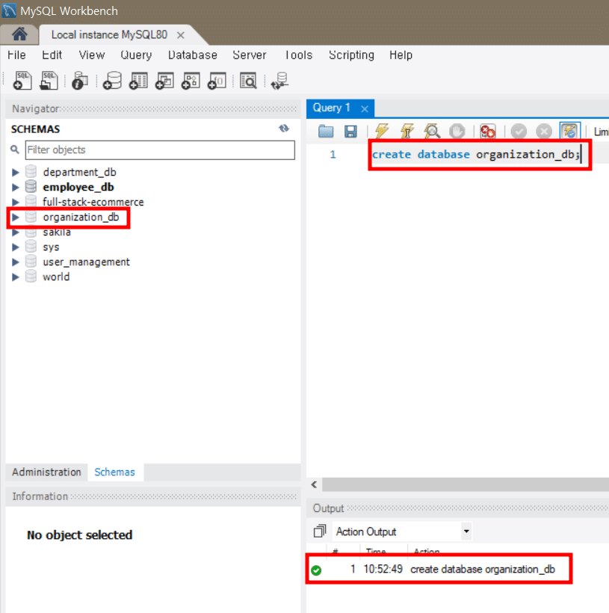
Task: Expand the full-stack-ecommerce schema
Action: pos(15,202)
